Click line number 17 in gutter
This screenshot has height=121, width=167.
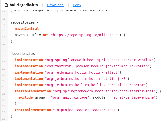(x=4, y=44)
